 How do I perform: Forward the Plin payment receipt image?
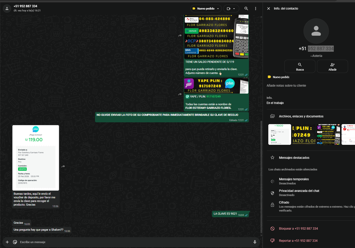pos(63,166)
